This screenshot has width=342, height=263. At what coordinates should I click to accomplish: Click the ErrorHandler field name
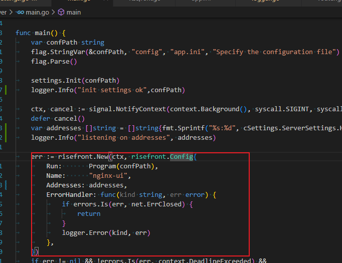[x=70, y=195]
